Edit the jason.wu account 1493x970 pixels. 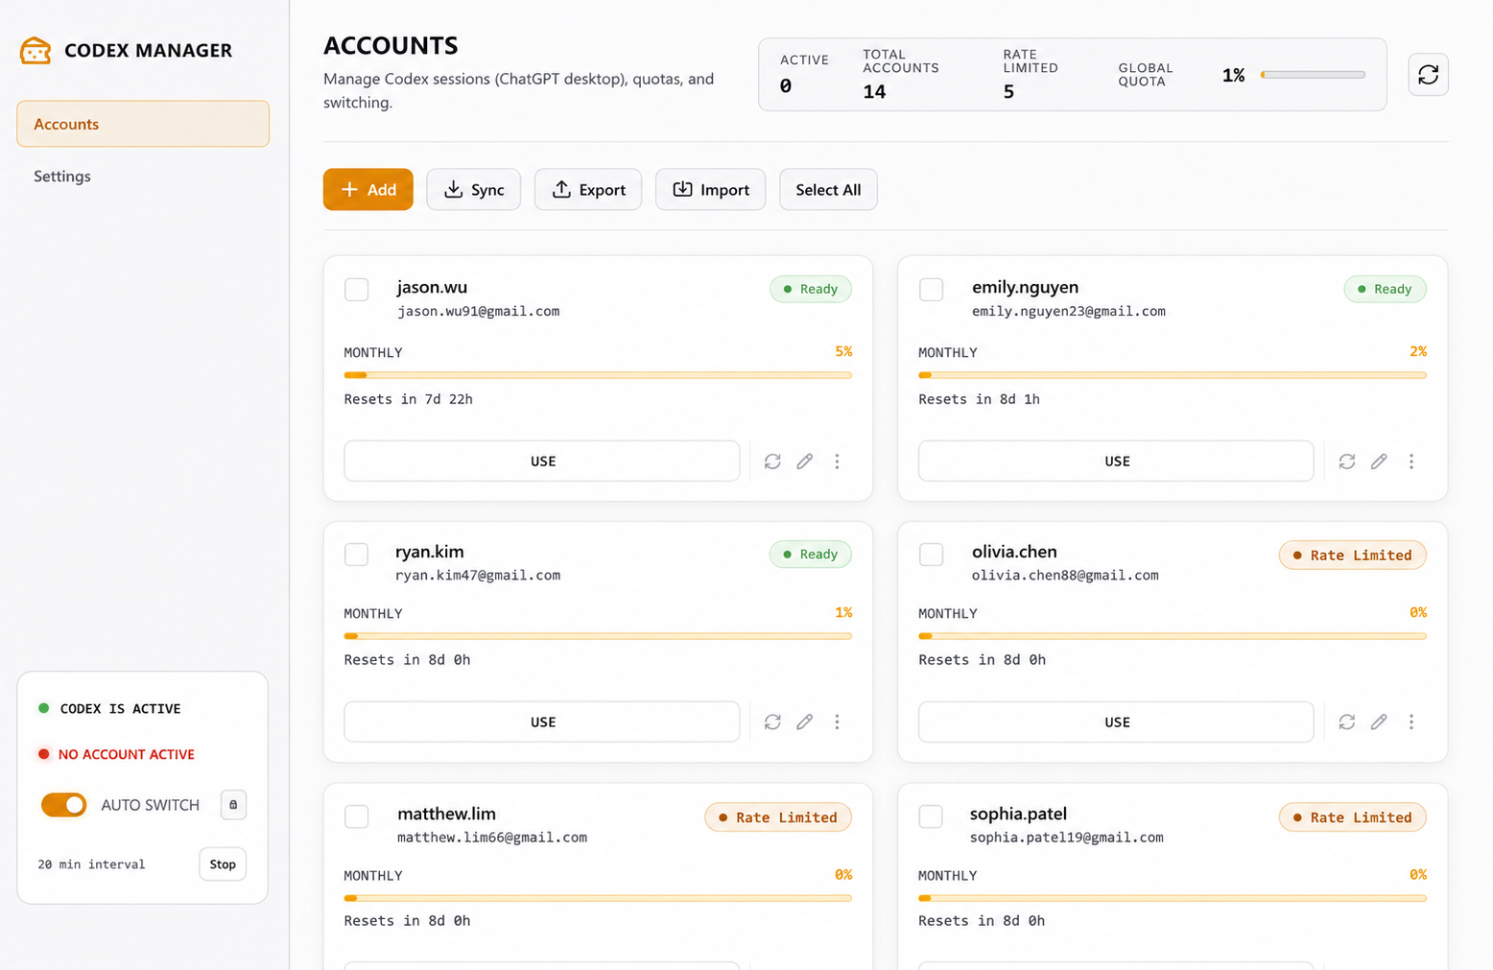click(x=805, y=461)
